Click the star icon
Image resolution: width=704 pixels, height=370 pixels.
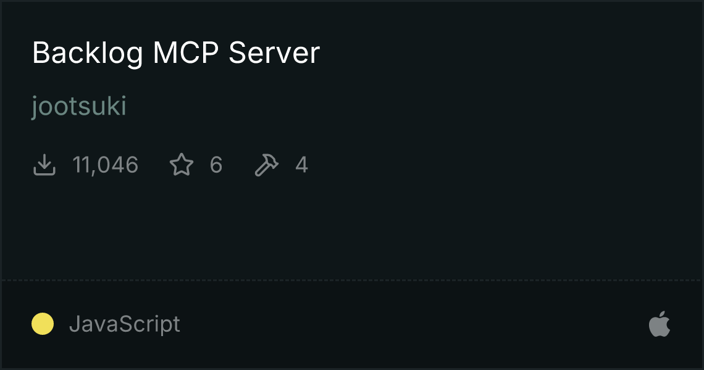coord(182,165)
